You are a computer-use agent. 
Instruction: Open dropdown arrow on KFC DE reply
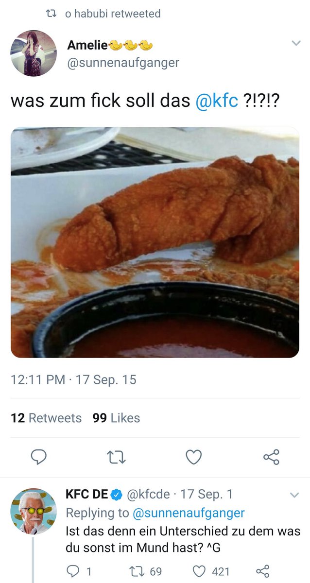294,496
